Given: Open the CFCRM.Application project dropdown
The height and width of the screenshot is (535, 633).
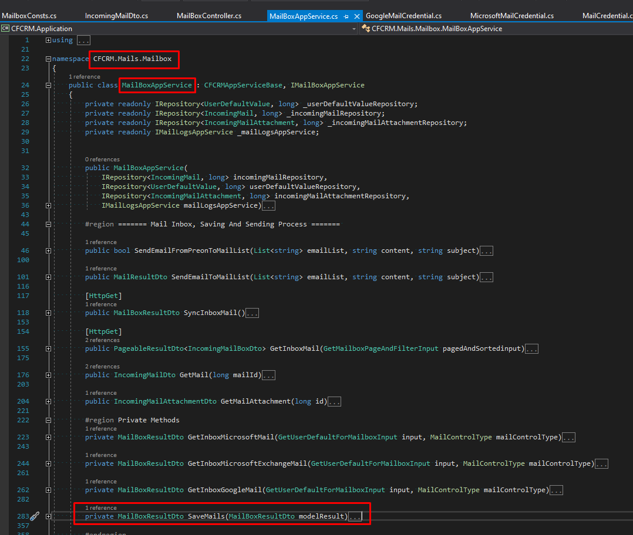Looking at the screenshot, I should (x=354, y=29).
